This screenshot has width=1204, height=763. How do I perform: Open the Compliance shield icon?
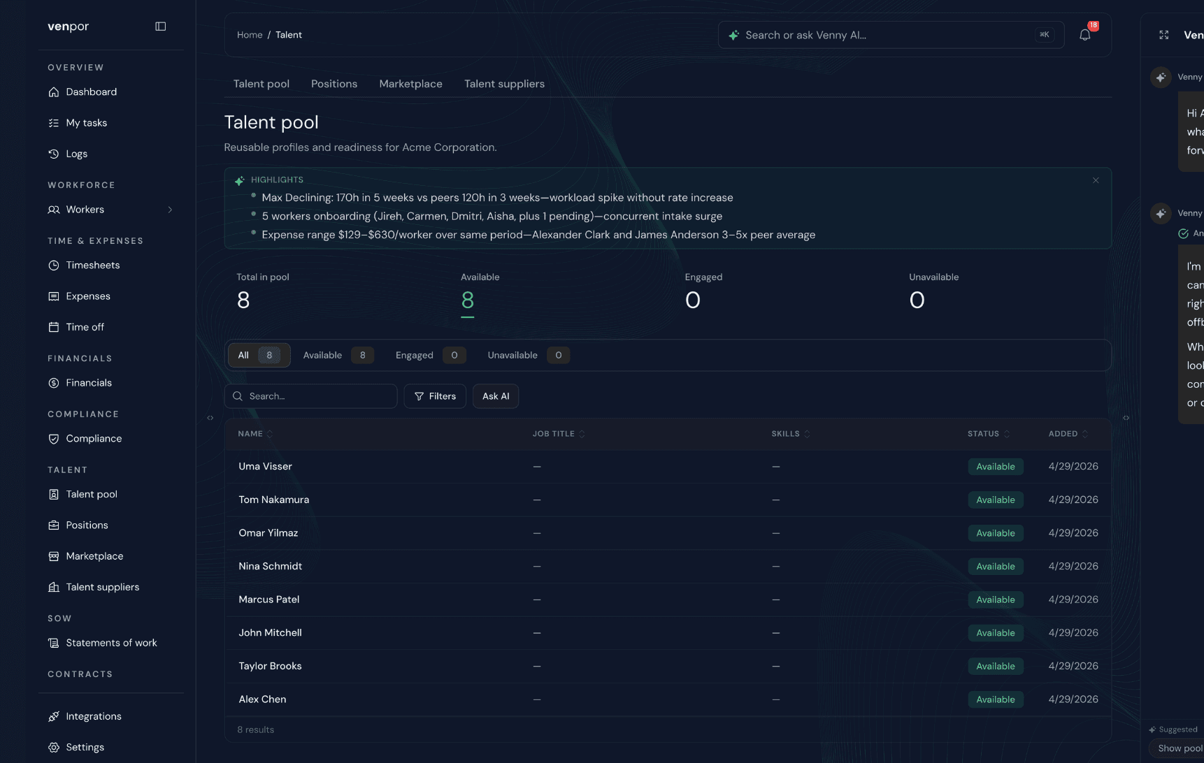[x=54, y=439]
